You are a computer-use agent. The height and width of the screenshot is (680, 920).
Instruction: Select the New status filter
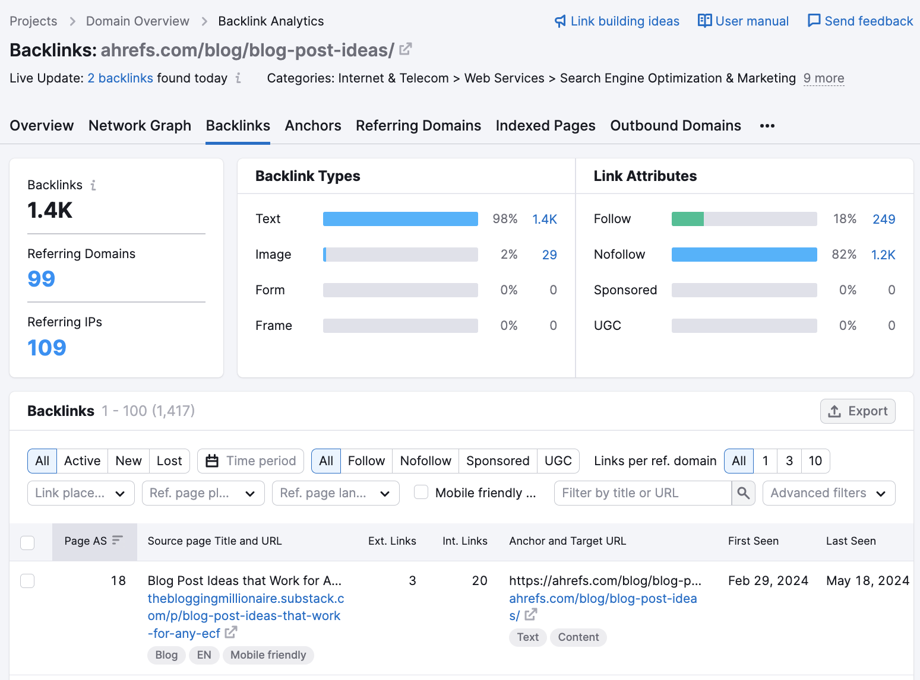coord(129,461)
